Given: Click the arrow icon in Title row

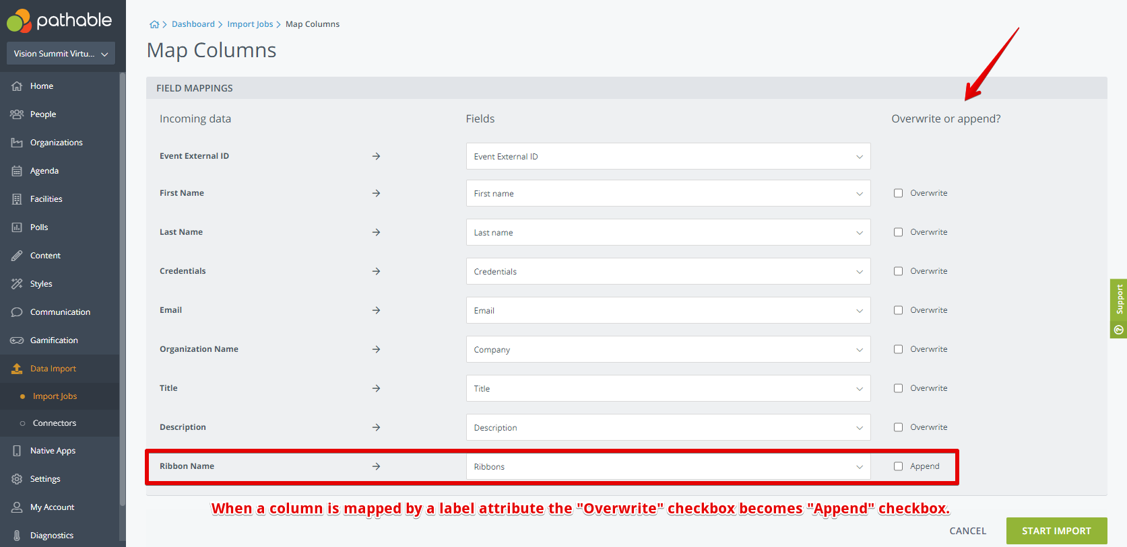Looking at the screenshot, I should point(377,388).
